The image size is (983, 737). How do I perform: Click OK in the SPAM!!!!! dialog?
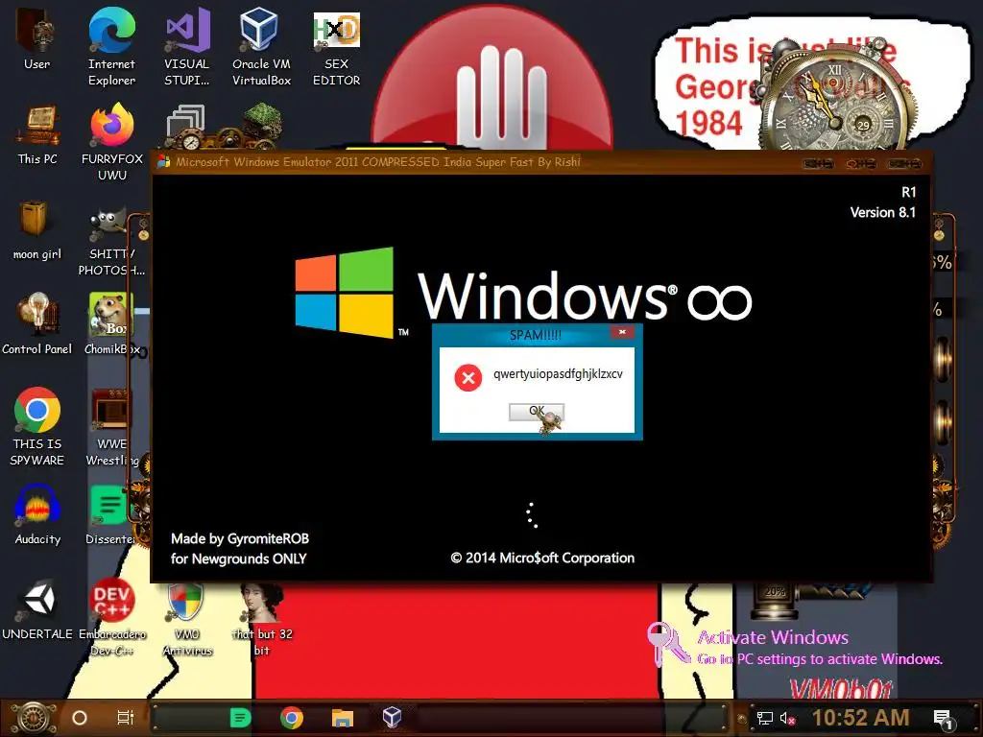(536, 412)
